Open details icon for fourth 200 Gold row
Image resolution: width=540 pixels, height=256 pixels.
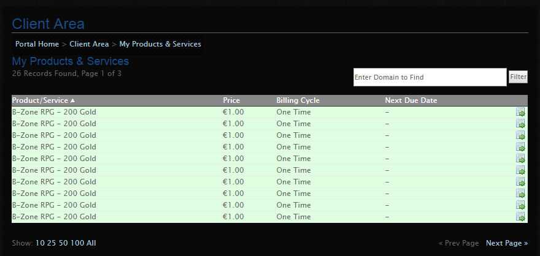tap(520, 147)
